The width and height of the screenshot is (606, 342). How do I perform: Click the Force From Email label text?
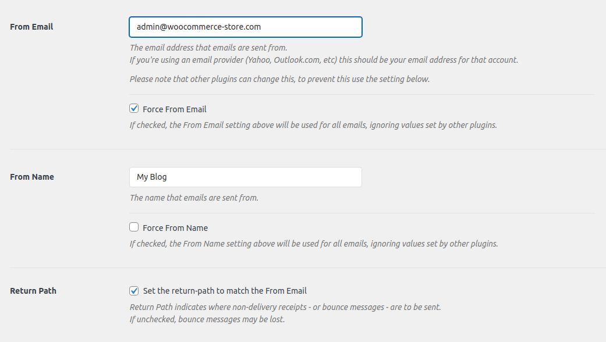[x=173, y=108]
